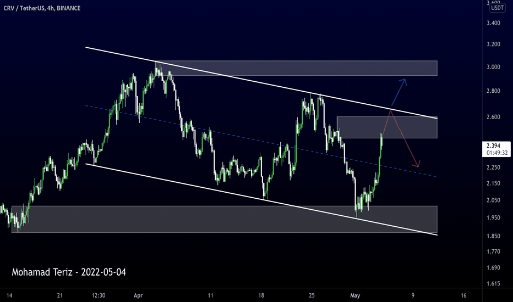Click the Apr label on time axis
The height and width of the screenshot is (302, 513).
(x=138, y=296)
